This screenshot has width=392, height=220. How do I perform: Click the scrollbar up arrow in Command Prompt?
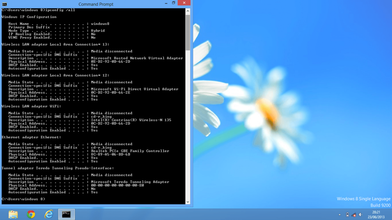[188, 11]
